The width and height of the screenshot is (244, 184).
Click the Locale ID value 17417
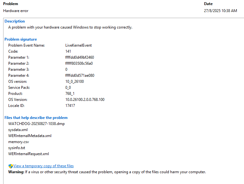[x=70, y=106]
